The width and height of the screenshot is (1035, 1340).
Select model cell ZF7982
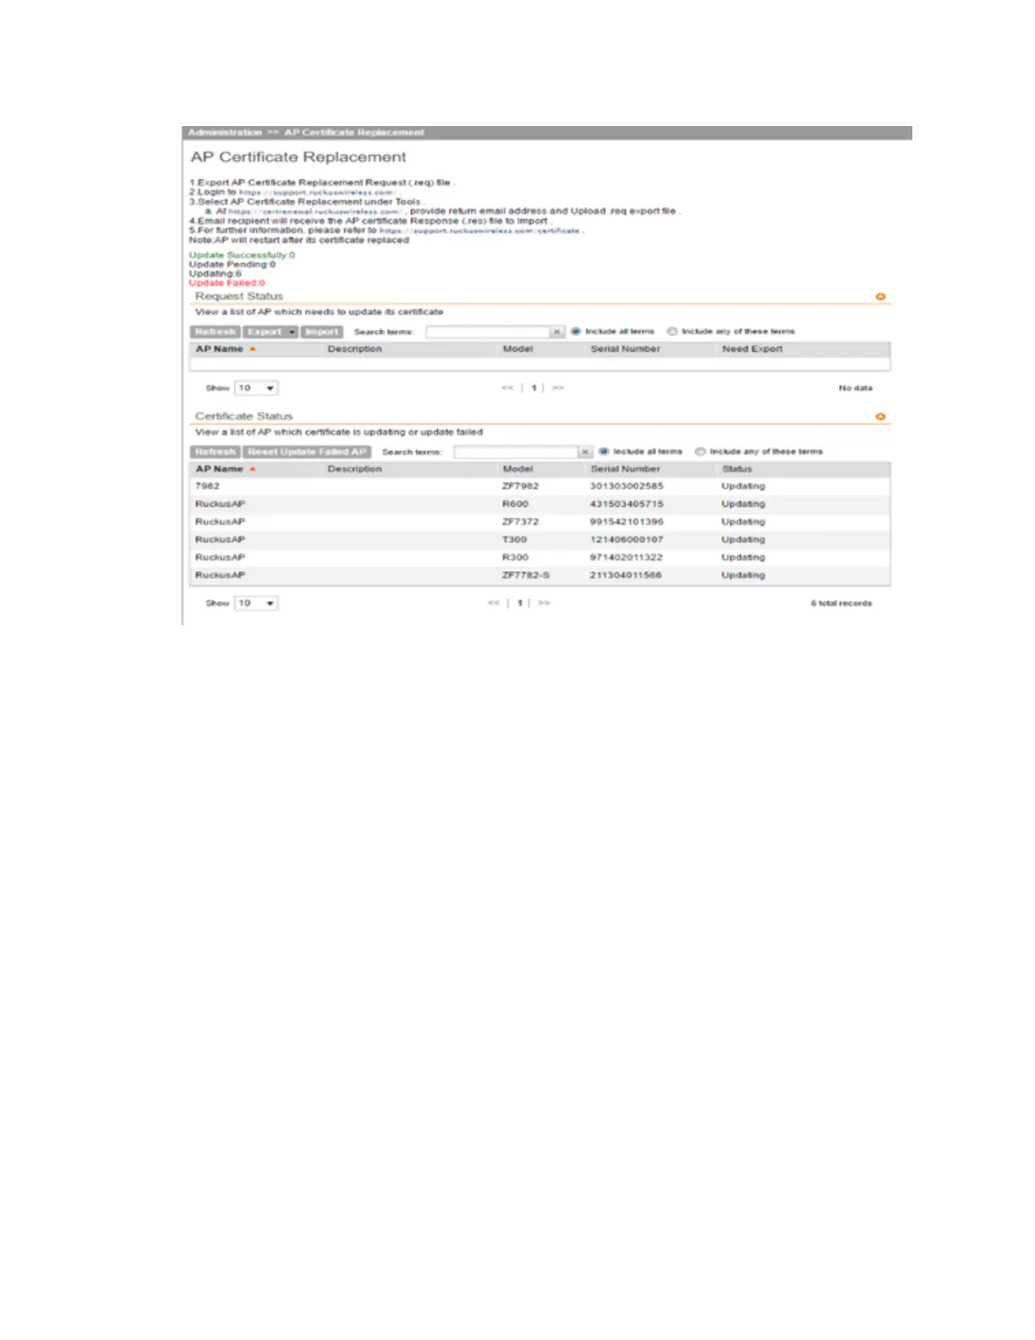pos(520,486)
